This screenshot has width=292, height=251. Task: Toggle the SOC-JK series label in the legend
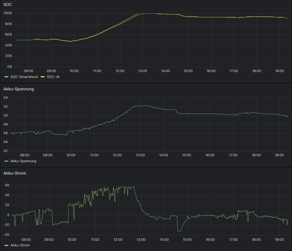53,77
